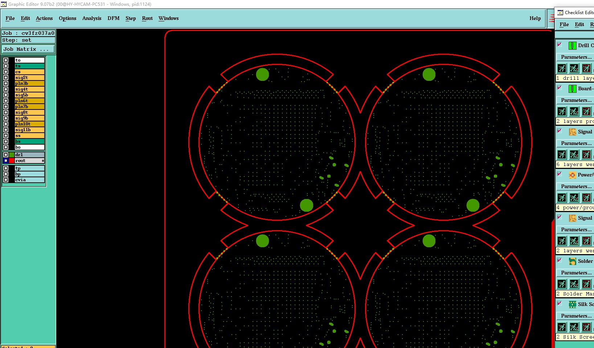Screen dimensions: 594x348
Task: Open the File menu in Graphic Editor
Action: [x=10, y=18]
